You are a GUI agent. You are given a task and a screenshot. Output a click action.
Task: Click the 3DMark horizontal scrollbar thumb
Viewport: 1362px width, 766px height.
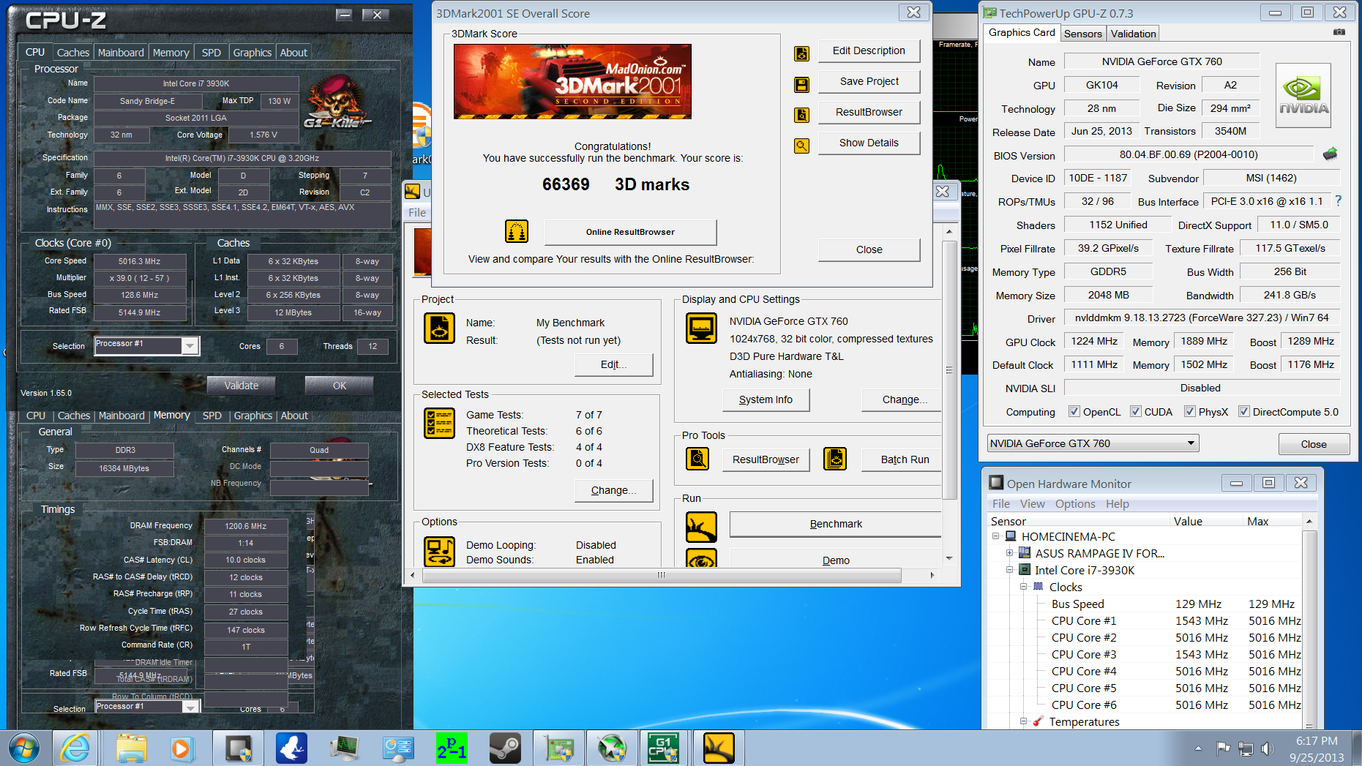point(662,575)
